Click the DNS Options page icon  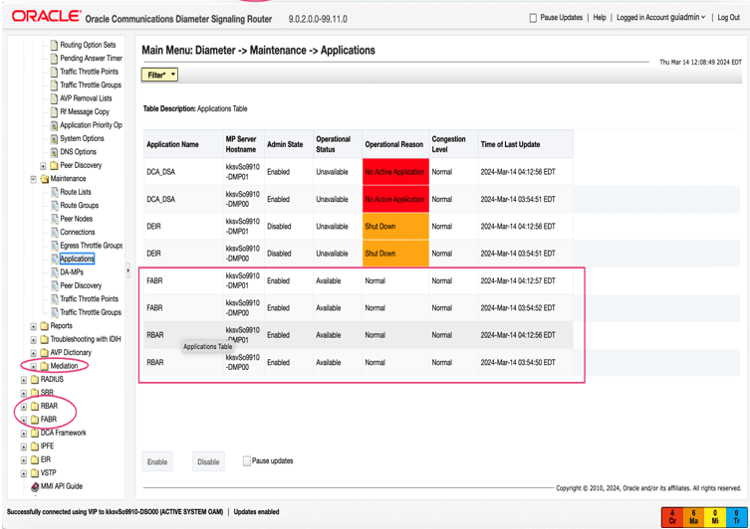[x=54, y=152]
